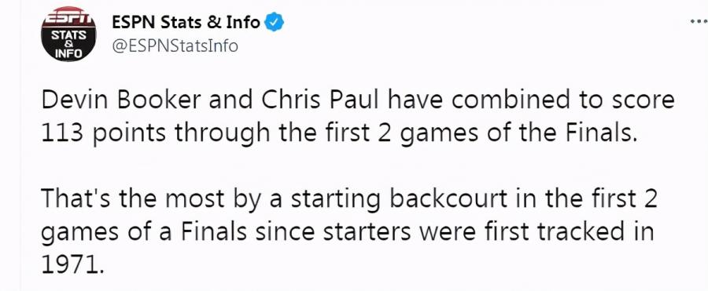Click the blue verified checkmark badge
708x291 pixels.
[x=274, y=22]
